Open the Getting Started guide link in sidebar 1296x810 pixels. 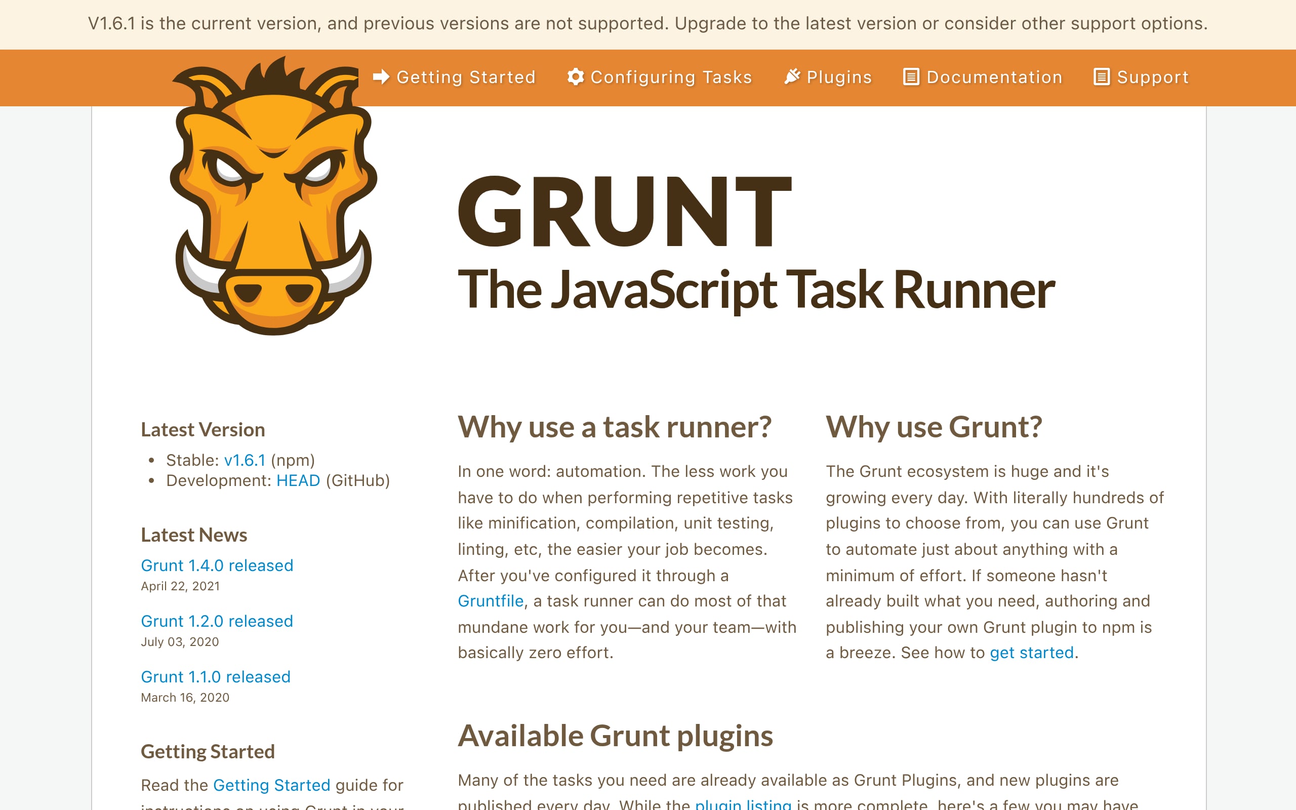272,785
